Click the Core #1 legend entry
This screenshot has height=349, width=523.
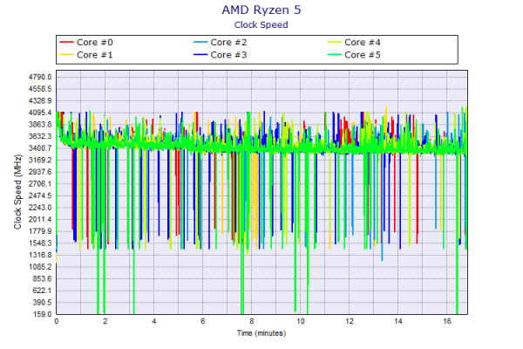coord(86,55)
